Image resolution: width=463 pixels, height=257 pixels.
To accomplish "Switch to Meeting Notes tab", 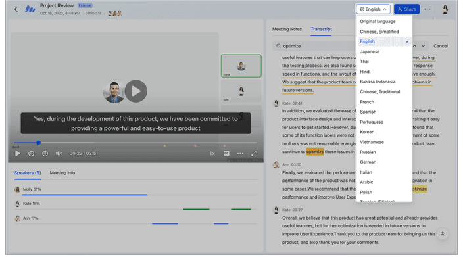I will pyautogui.click(x=287, y=29).
